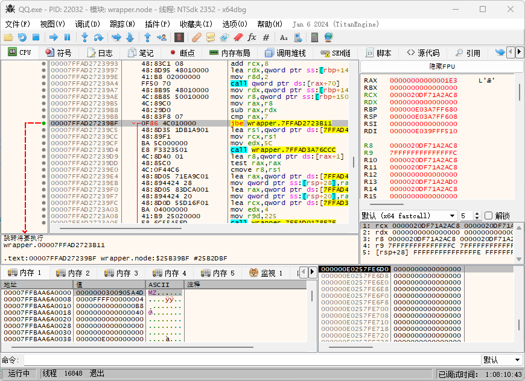Open the functions fx icon
Image resolution: width=525 pixels, height=381 pixels.
click(252, 37)
